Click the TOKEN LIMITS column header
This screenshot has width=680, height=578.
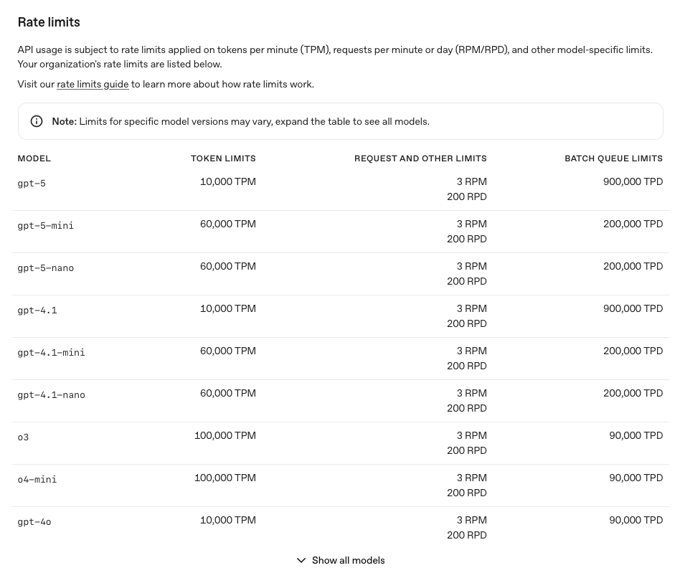[223, 158]
